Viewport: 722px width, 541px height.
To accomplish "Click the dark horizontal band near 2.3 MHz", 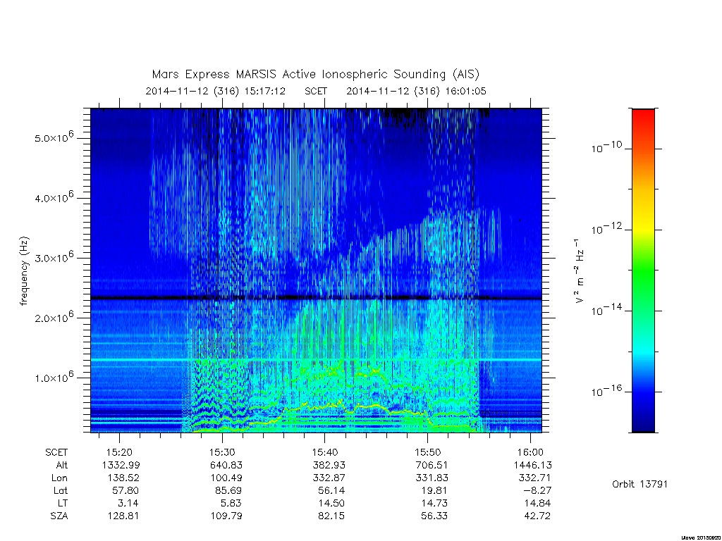I will pyautogui.click(x=316, y=298).
